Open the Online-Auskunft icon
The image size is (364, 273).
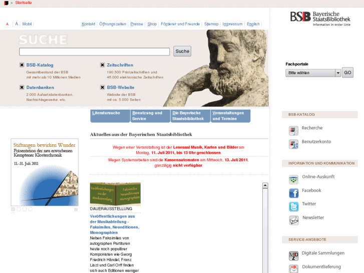293,180
